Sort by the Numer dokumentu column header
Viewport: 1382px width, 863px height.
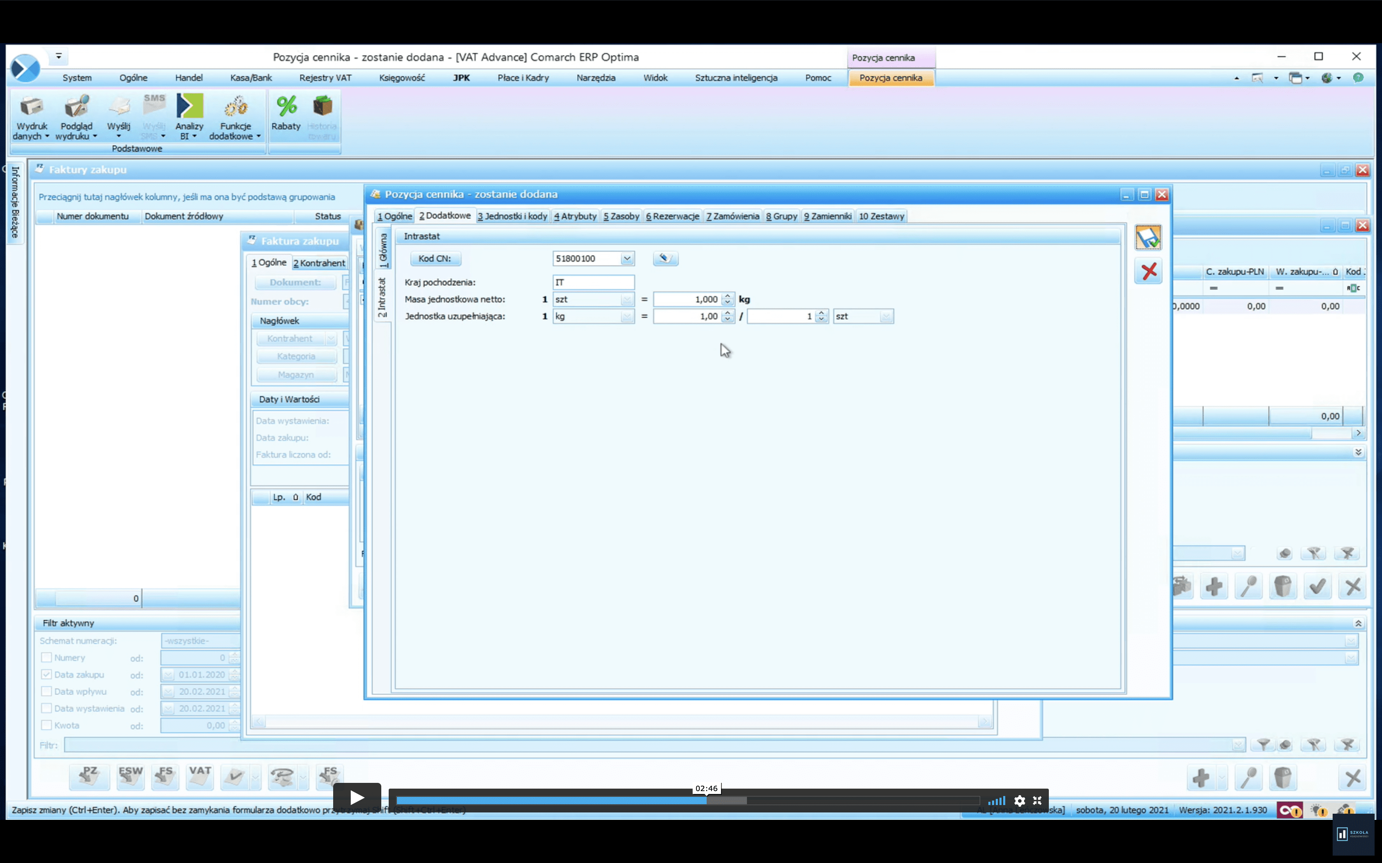pyautogui.click(x=92, y=216)
